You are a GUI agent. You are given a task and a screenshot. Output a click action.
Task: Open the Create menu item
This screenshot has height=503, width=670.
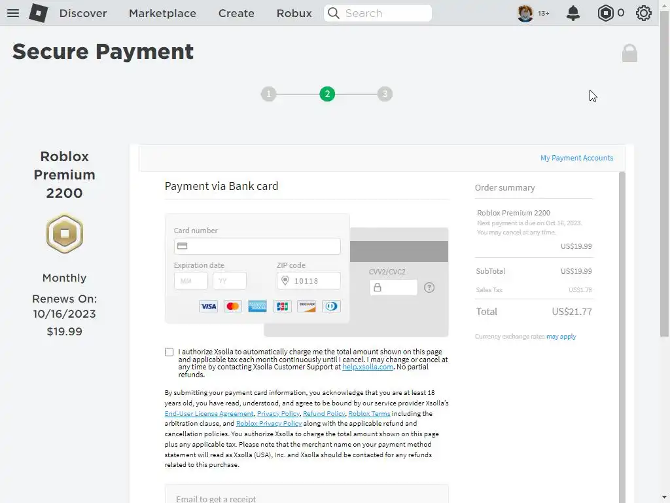[236, 13]
